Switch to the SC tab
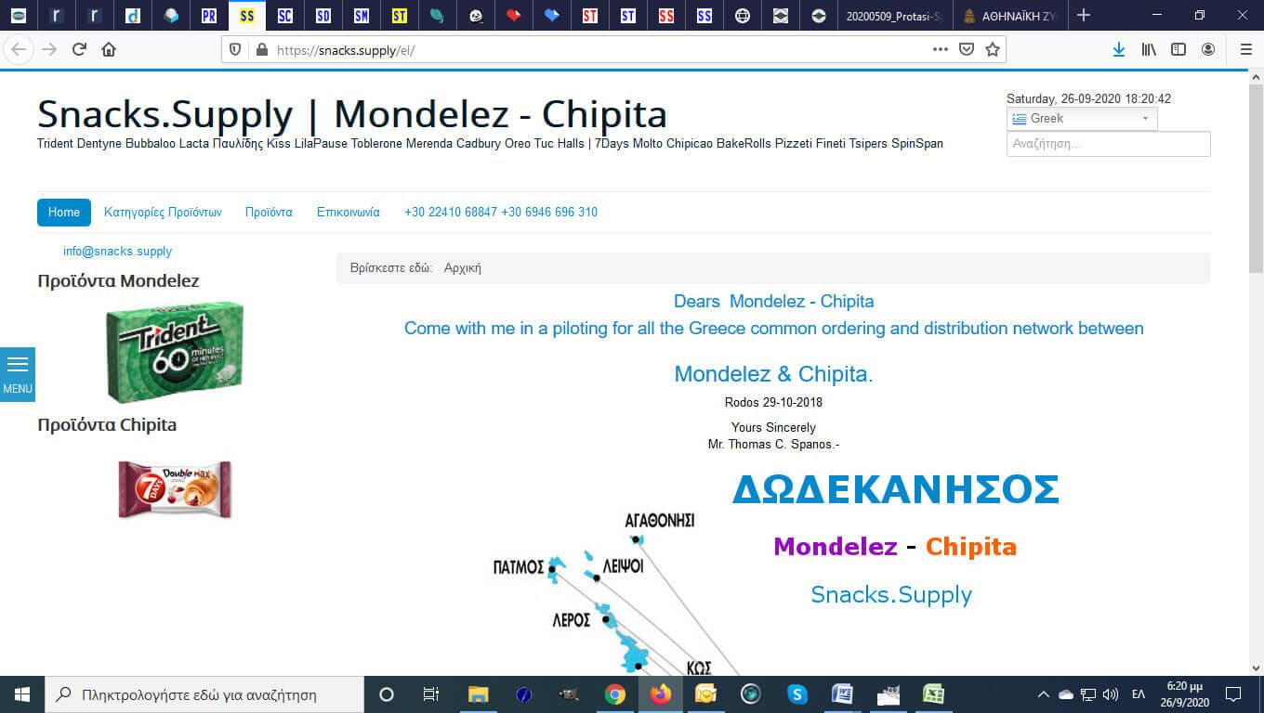This screenshot has height=713, width=1264. click(x=284, y=16)
